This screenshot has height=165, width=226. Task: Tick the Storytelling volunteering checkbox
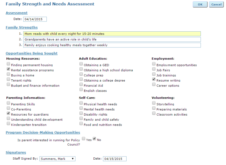pyautogui.click(x=154, y=103)
